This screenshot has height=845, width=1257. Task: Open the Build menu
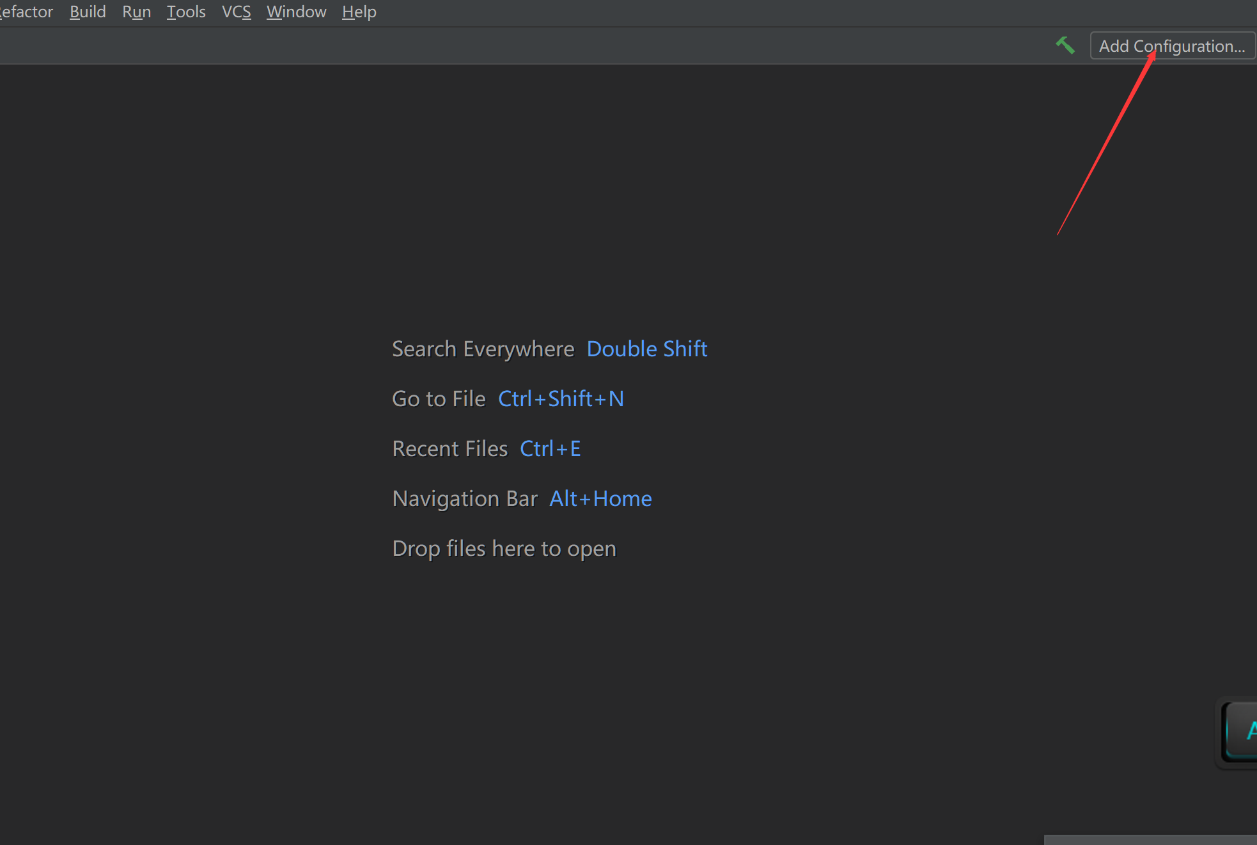[88, 12]
